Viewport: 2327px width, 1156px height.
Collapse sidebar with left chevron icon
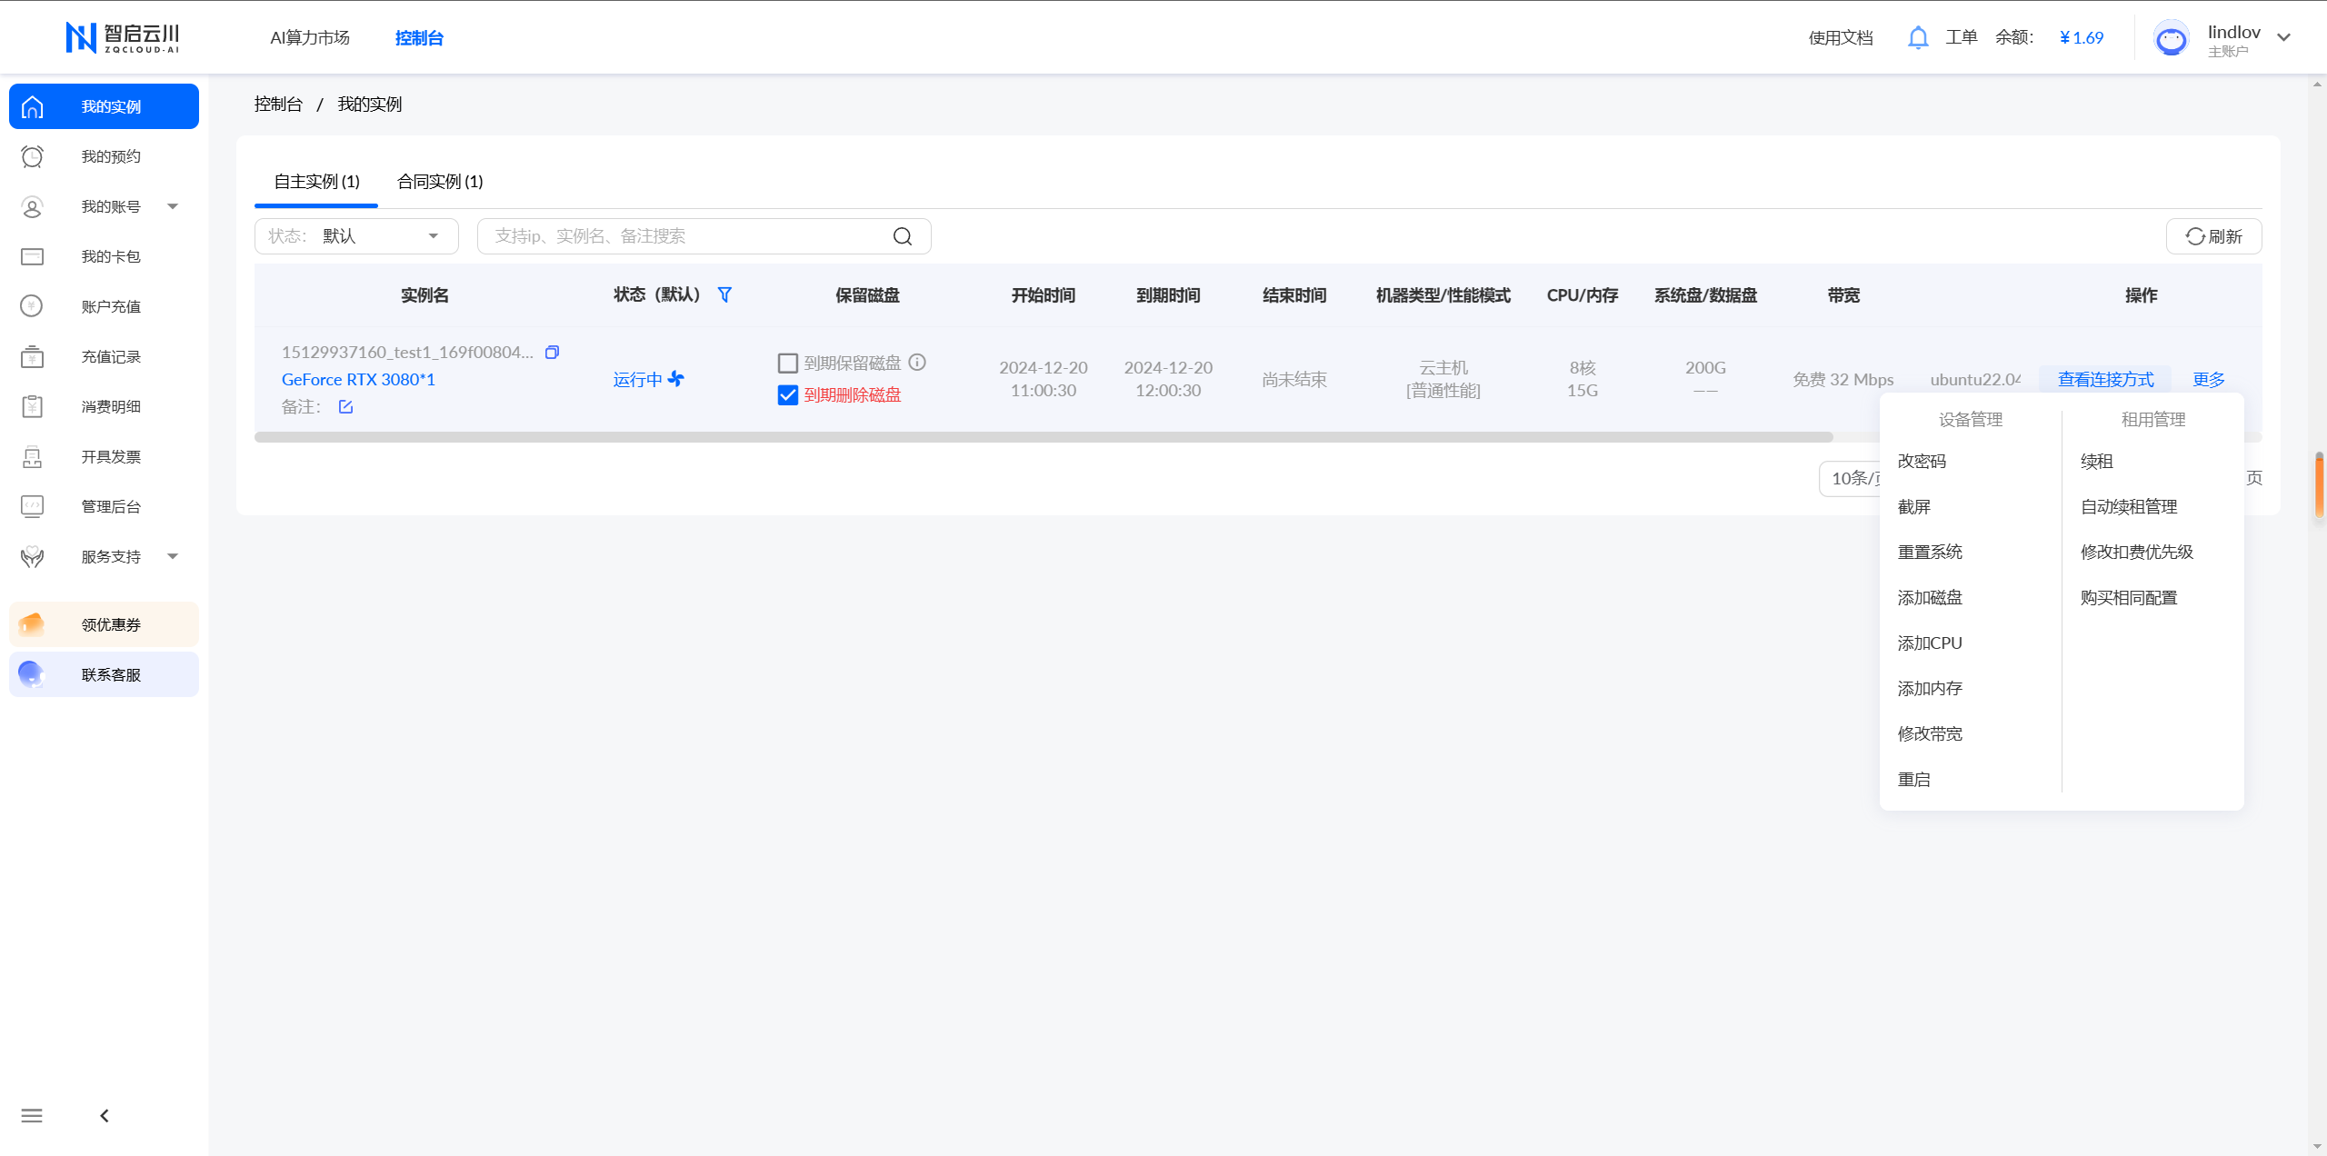105,1115
